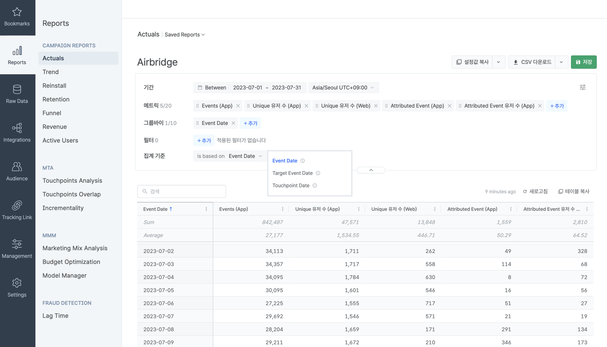Screen dimensions: 607x347
Task: Add a filter with +추가
Action: 204,141
